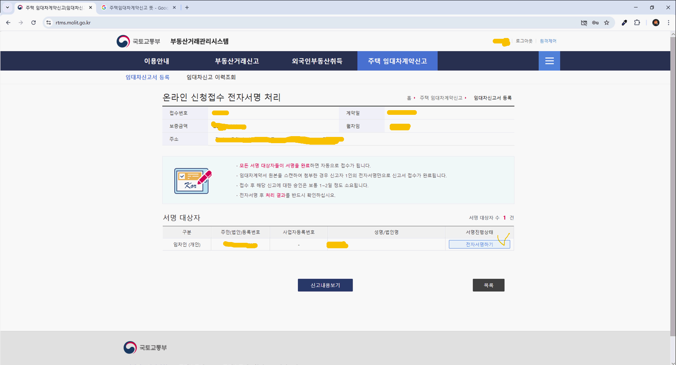Open the browser profile avatar
Screen dimensions: 676x365
[656, 22]
